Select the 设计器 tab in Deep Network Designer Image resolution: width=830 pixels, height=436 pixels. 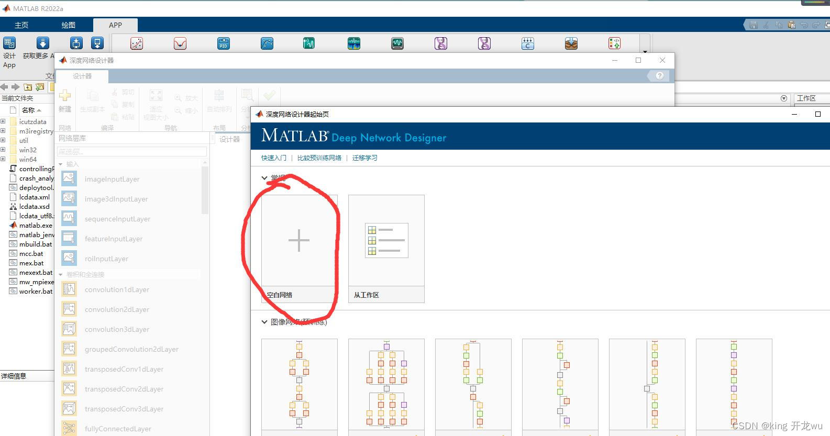click(82, 76)
